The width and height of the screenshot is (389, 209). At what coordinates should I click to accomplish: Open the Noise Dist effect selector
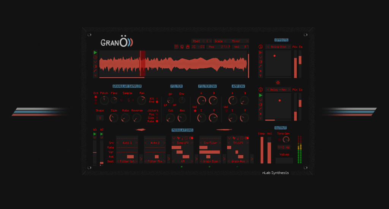coord(278,47)
